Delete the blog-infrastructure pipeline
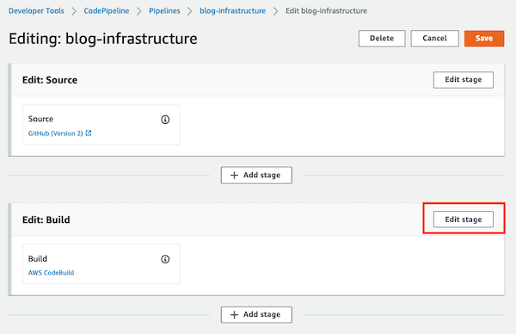This screenshot has height=334, width=516. pos(382,39)
